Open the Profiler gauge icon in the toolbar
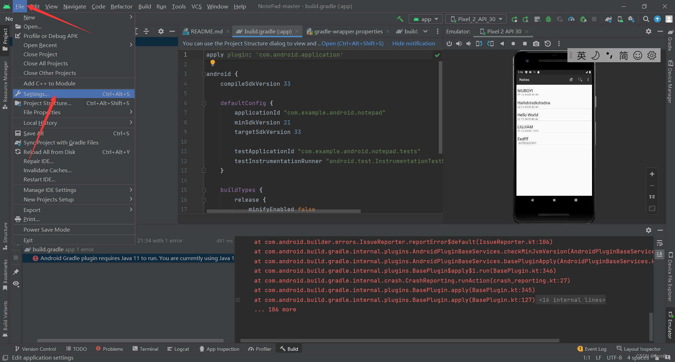Screen dimensions: 675x362 click(571, 19)
